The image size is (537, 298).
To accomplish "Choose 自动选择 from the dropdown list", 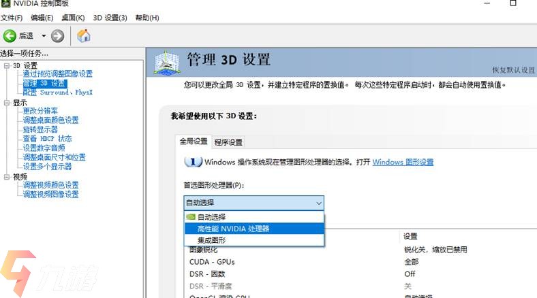I will [254, 217].
